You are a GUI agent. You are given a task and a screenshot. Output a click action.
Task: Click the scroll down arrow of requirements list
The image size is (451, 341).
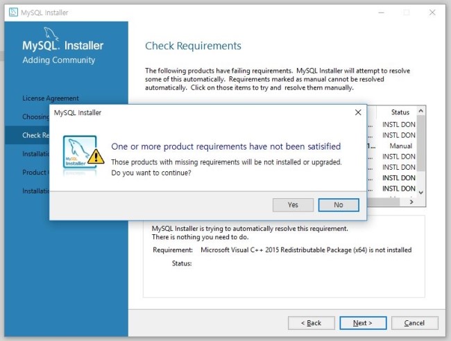point(420,193)
